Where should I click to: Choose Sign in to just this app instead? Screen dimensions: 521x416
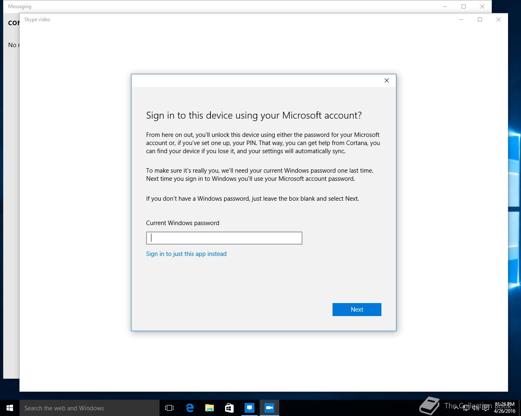pyautogui.click(x=186, y=254)
